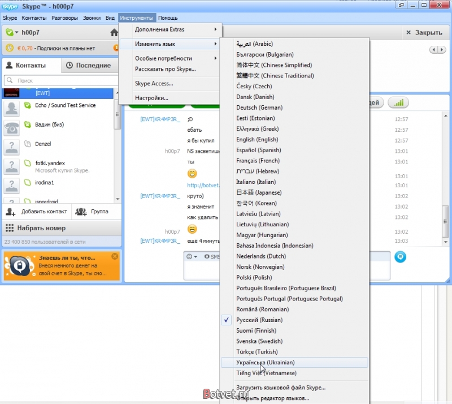Click Набрать номер button
452x404 pixels.
point(62,228)
